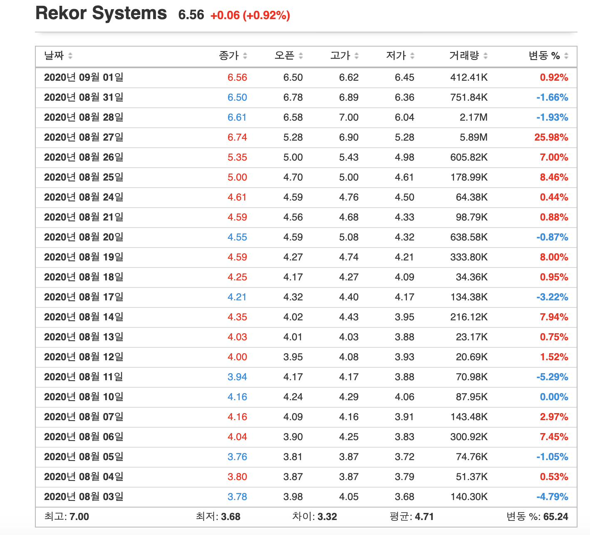This screenshot has width=590, height=535.
Task: Select the 2020년 08월 27일 date cell
Action: 84,137
